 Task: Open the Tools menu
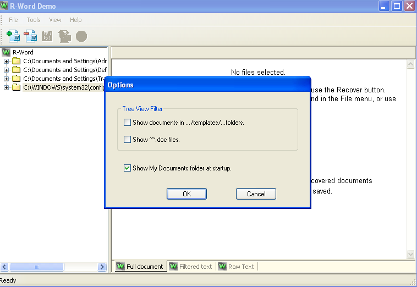(x=34, y=20)
